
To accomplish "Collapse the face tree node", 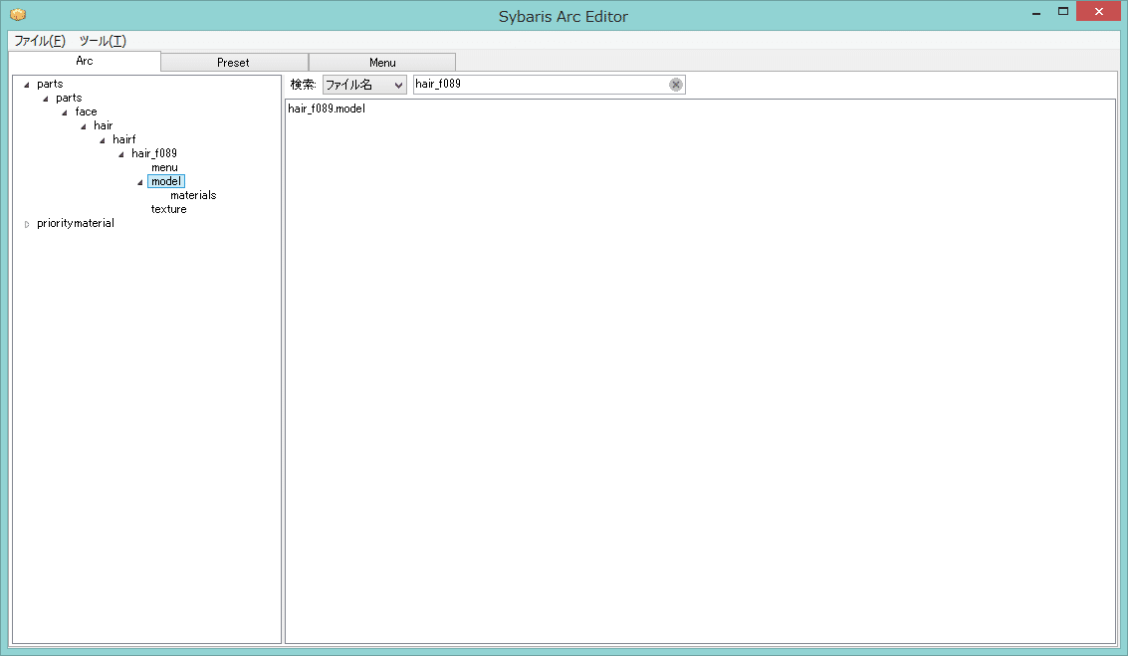I will point(65,112).
